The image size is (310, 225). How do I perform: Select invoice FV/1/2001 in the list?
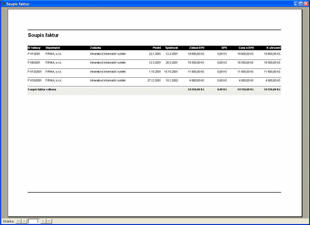click(34, 54)
